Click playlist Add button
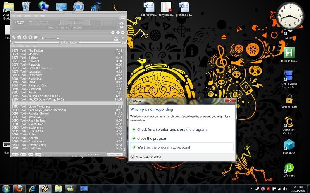Screen dimensions: 310x193 15,154
